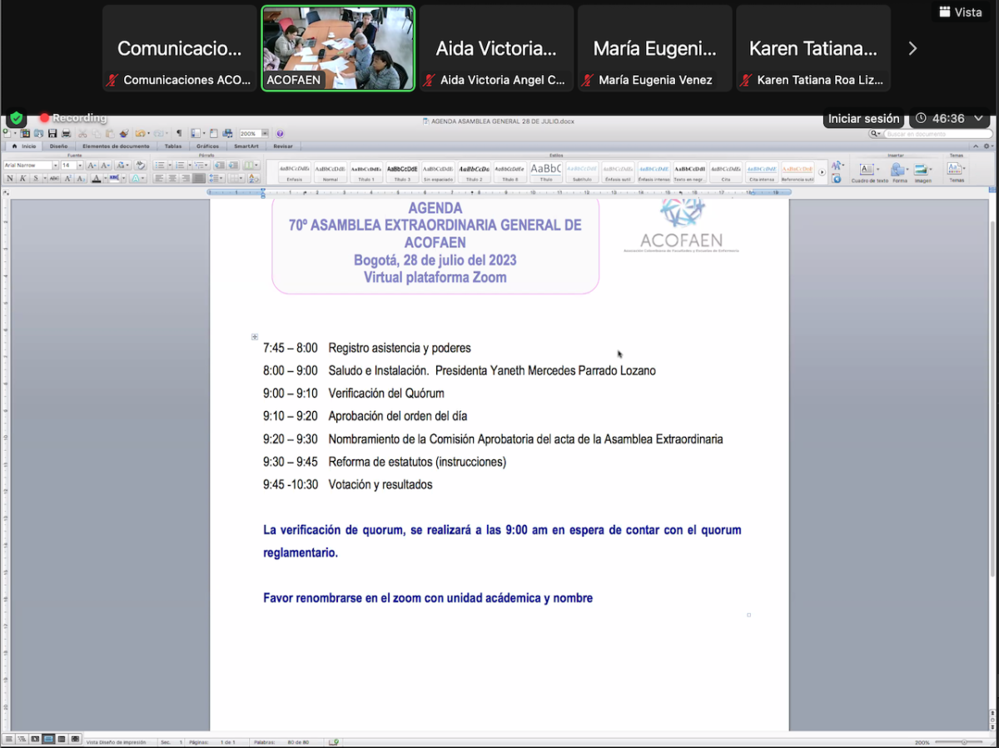This screenshot has width=999, height=748.
Task: Click the Iniciar sesión button
Action: point(863,118)
